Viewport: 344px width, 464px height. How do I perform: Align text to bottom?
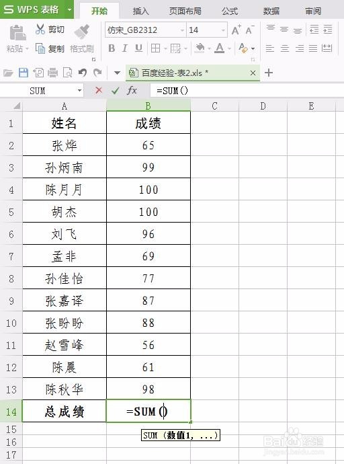click(298, 30)
